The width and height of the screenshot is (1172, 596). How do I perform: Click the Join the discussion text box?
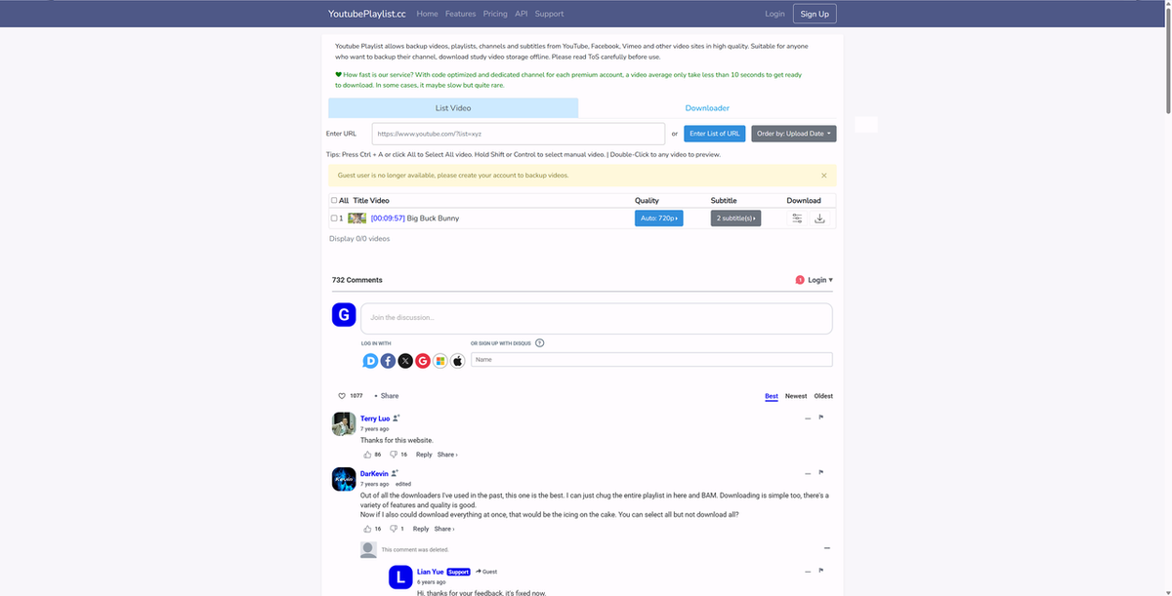pos(597,318)
